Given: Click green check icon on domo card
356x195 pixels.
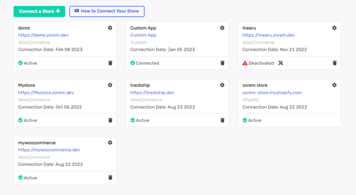Looking at the screenshot, I should (x=20, y=63).
